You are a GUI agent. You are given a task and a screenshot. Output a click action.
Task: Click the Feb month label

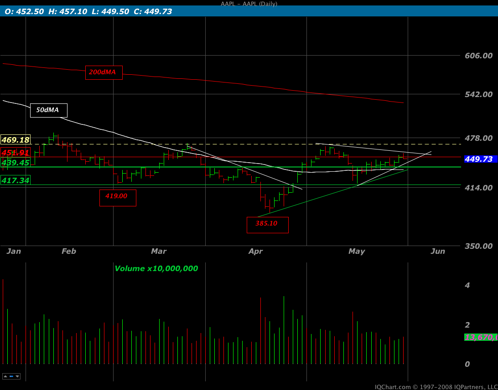[x=69, y=251]
